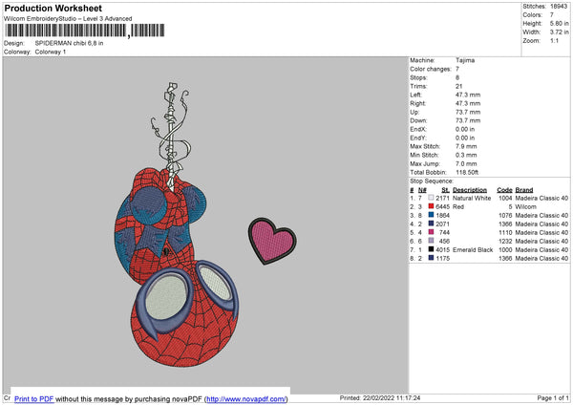The width and height of the screenshot is (573, 405).
Task: Select the Up value 73.7 mm
Action: point(468,112)
